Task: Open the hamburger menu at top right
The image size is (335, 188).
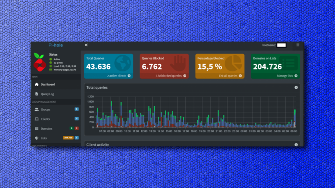Action: 298,45
